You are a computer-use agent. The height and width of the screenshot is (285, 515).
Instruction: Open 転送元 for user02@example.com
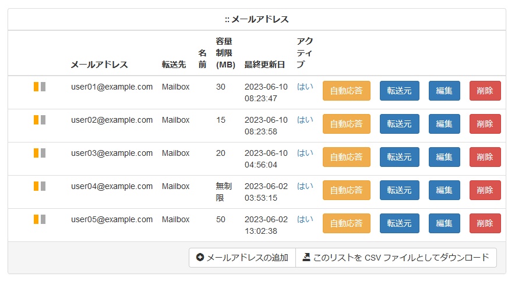coord(400,124)
